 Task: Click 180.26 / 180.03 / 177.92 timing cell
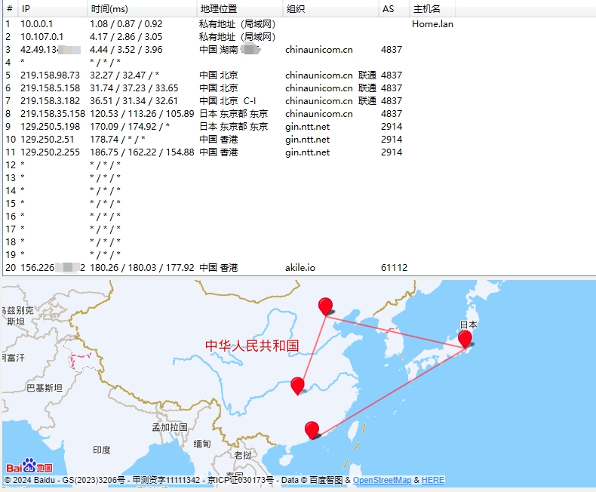pos(142,268)
